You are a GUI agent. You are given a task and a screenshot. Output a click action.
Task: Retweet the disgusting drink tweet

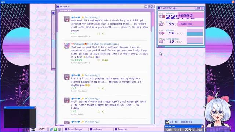click(73, 33)
